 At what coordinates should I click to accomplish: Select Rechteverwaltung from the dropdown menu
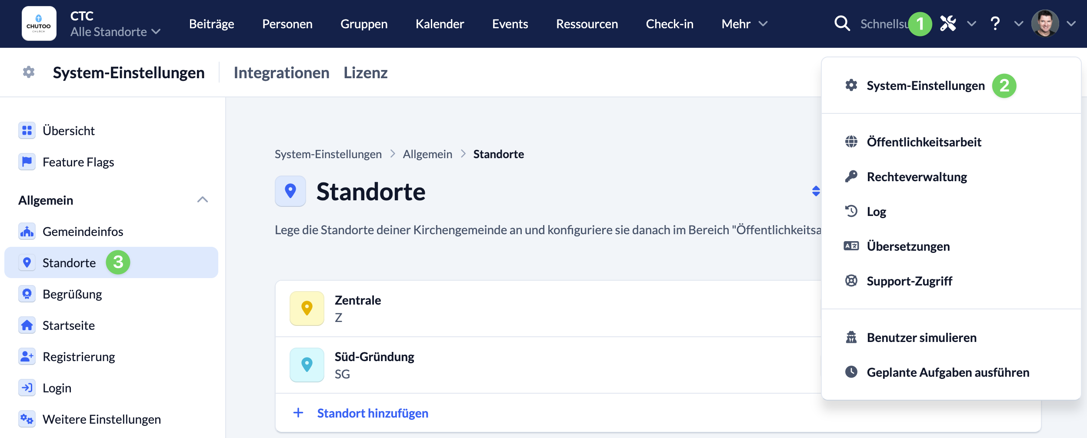pos(917,177)
